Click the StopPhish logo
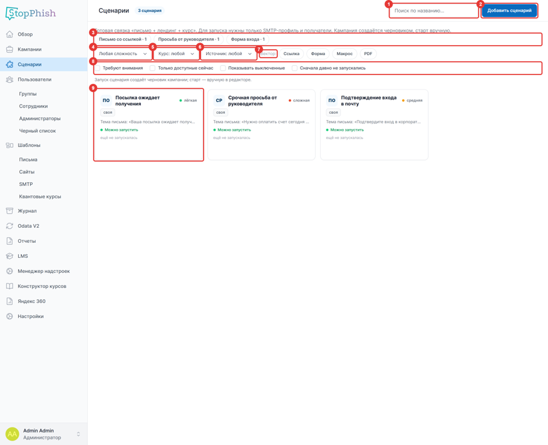Viewport: 548px width, 445px height. (31, 13)
